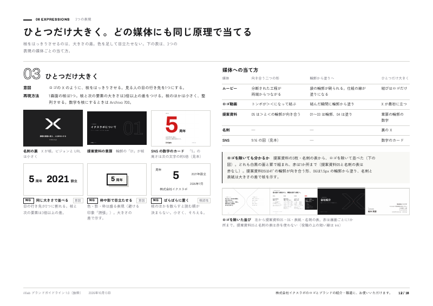Screen dimensions: 433x306
Task: Click the table heading "媒体への当て方"
Action: click(240, 70)
